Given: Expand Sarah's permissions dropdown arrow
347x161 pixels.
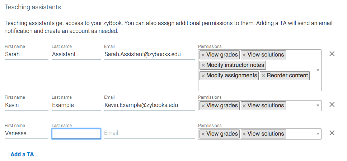Looking at the screenshot, I should [x=318, y=70].
